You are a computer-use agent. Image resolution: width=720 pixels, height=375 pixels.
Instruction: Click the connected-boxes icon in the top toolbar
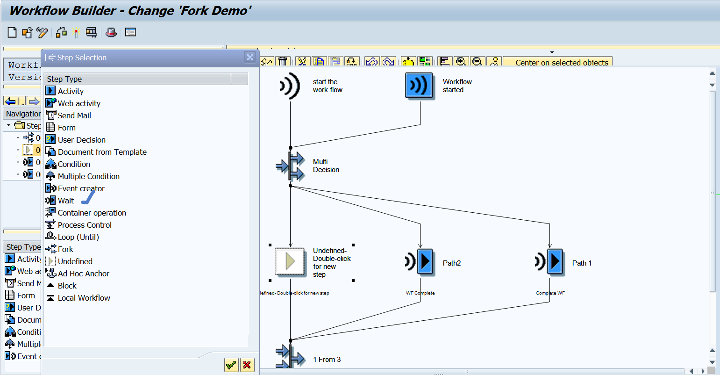(x=61, y=32)
